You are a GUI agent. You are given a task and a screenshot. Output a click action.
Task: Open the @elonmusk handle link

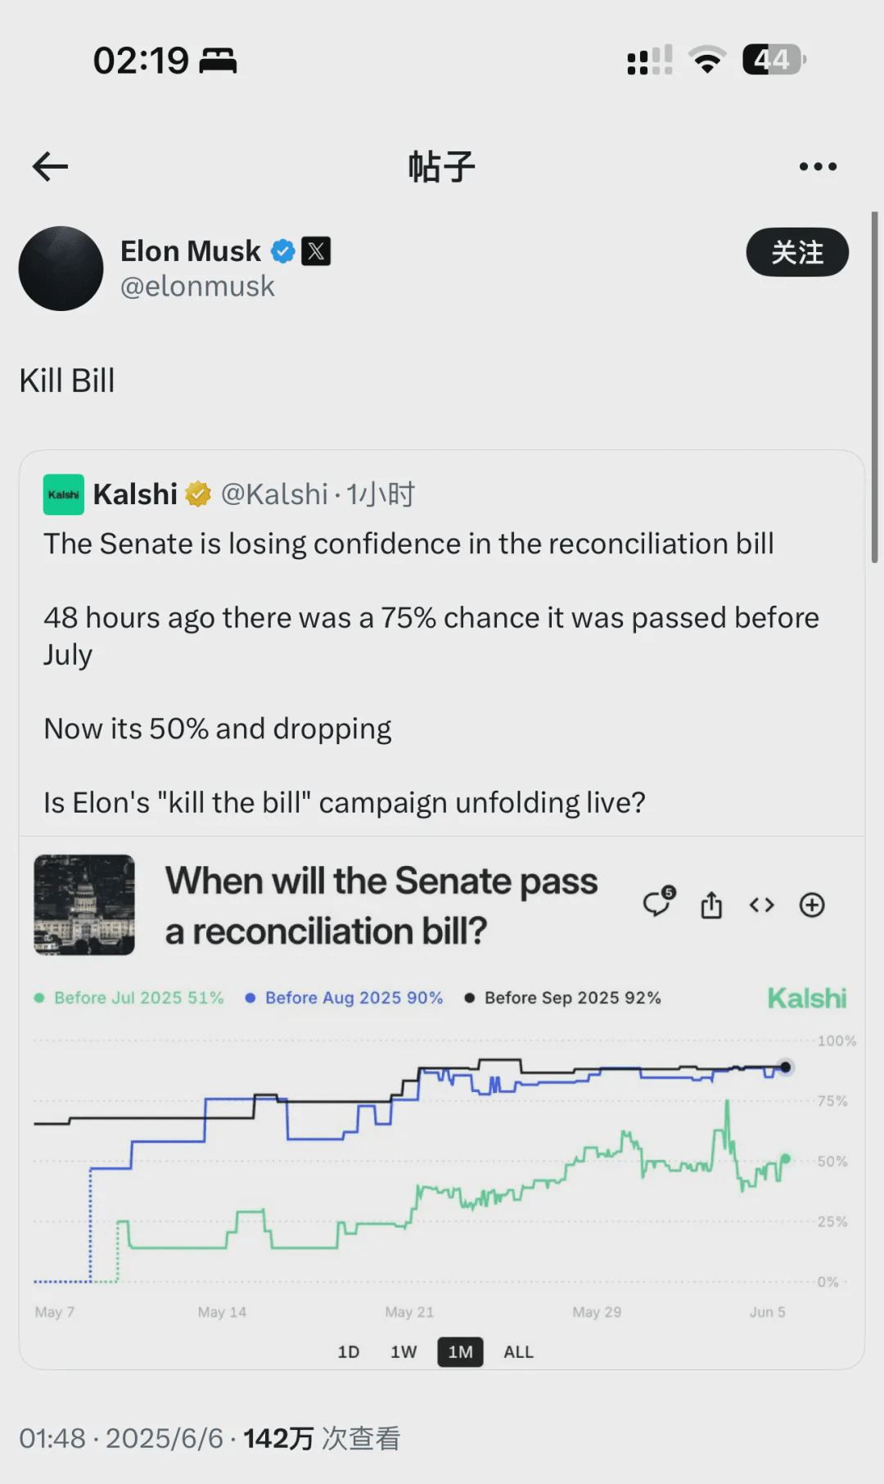coord(197,286)
